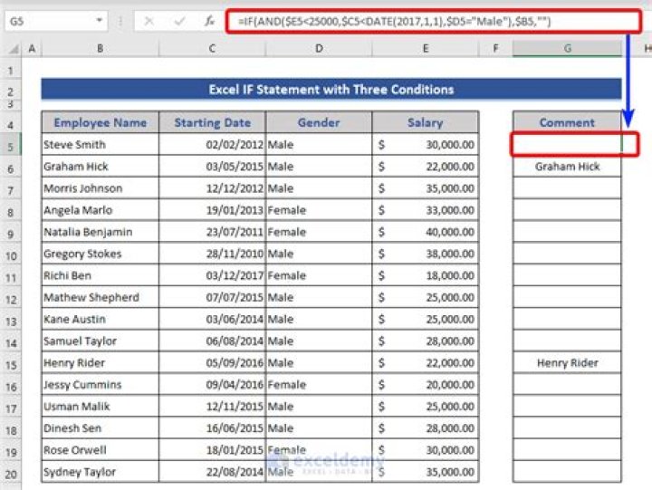Select the cell 'Natalia Benjamin'

(101, 232)
